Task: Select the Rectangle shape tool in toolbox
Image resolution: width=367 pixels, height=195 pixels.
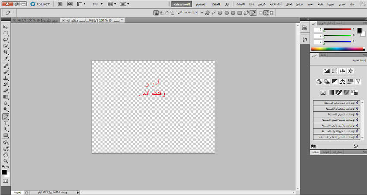Action: tap(6, 135)
